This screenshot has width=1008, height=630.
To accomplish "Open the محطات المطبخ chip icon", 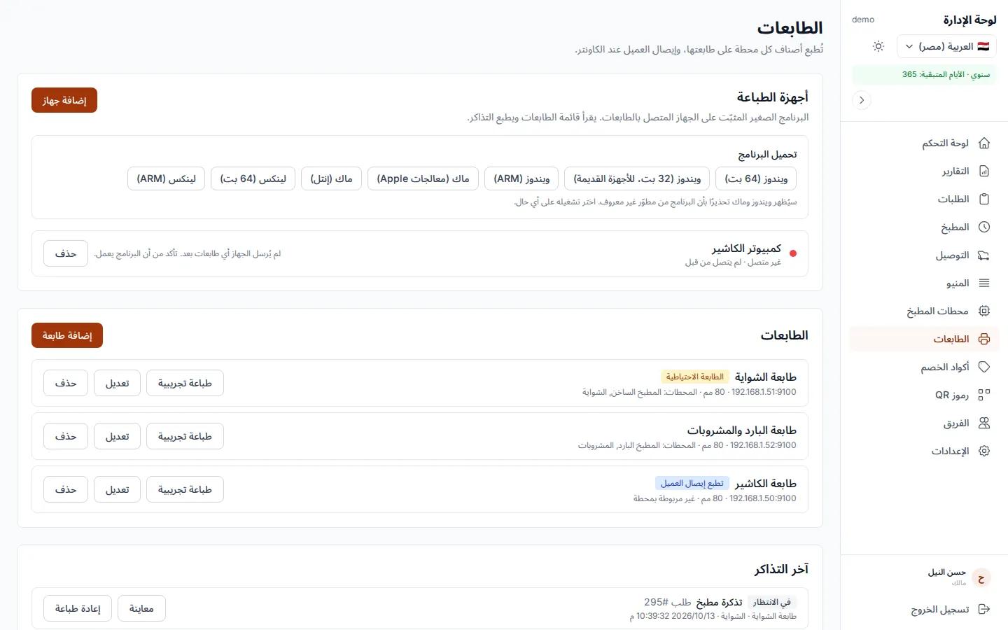I will pyautogui.click(x=984, y=311).
